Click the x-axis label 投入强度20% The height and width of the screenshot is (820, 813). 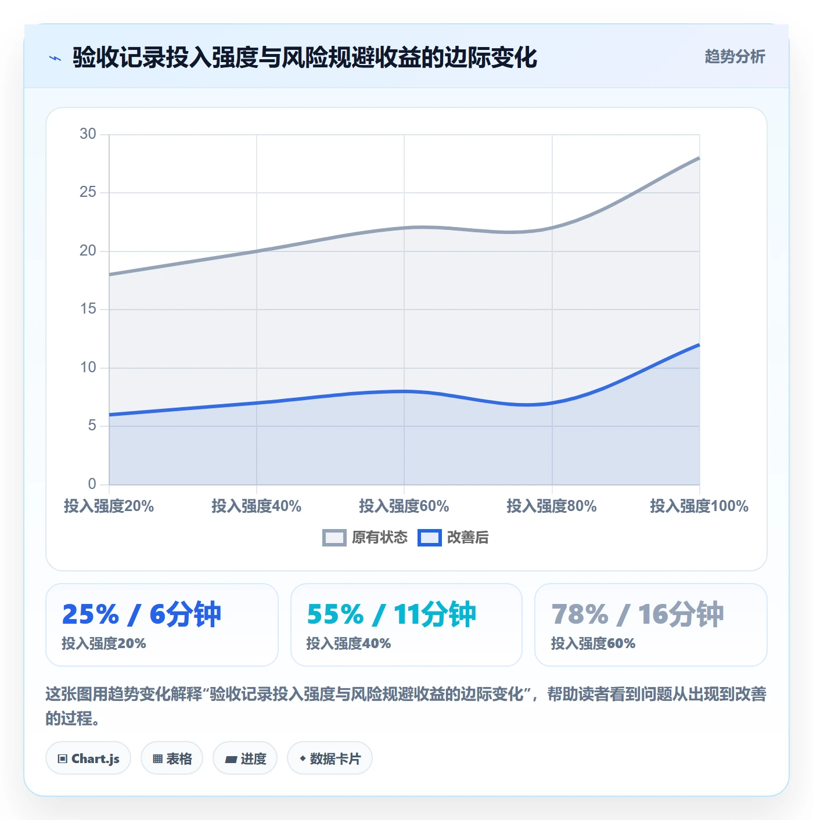point(109,506)
